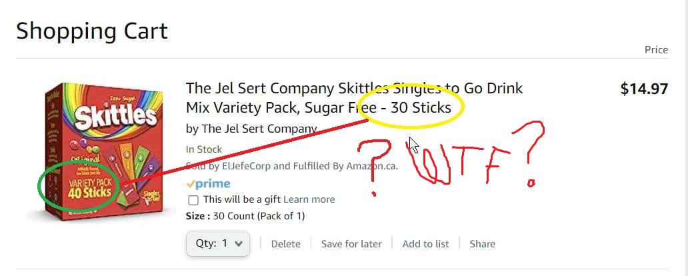Tick the "This will be a gift" checkbox
The height and width of the screenshot is (276, 688).
pos(193,200)
